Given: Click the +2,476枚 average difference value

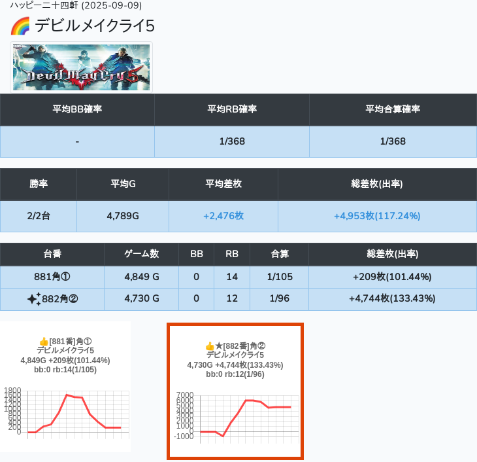Looking at the screenshot, I should [x=223, y=215].
